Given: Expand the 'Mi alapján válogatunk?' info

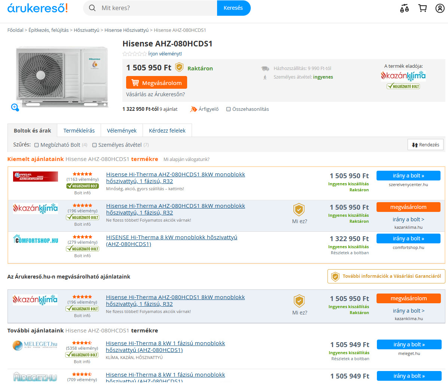Looking at the screenshot, I should [x=186, y=159].
